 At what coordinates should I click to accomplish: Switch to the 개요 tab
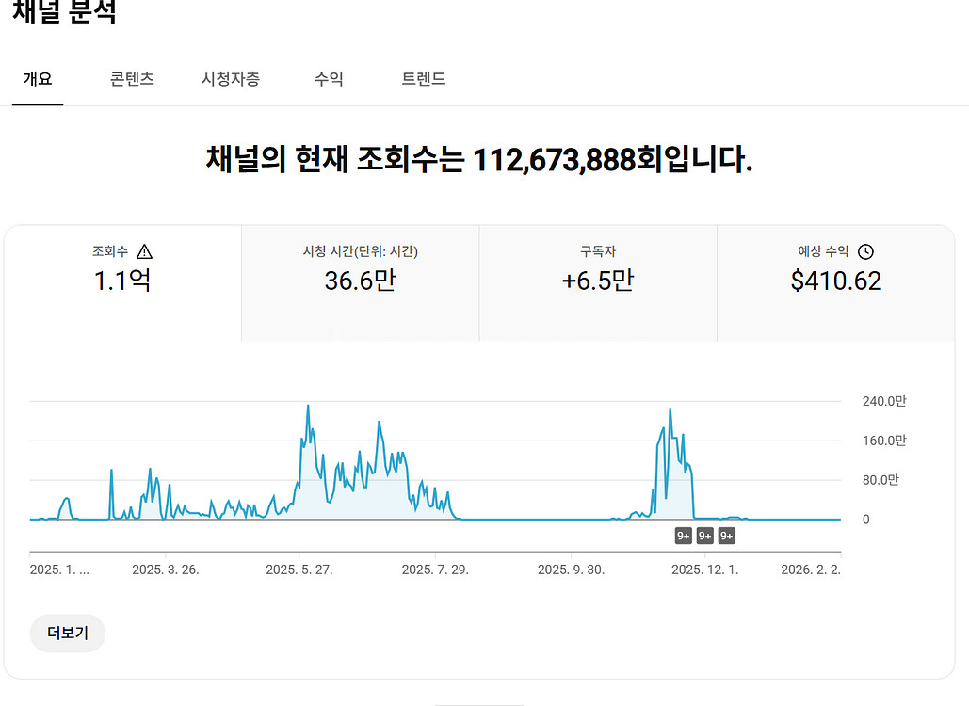click(38, 80)
